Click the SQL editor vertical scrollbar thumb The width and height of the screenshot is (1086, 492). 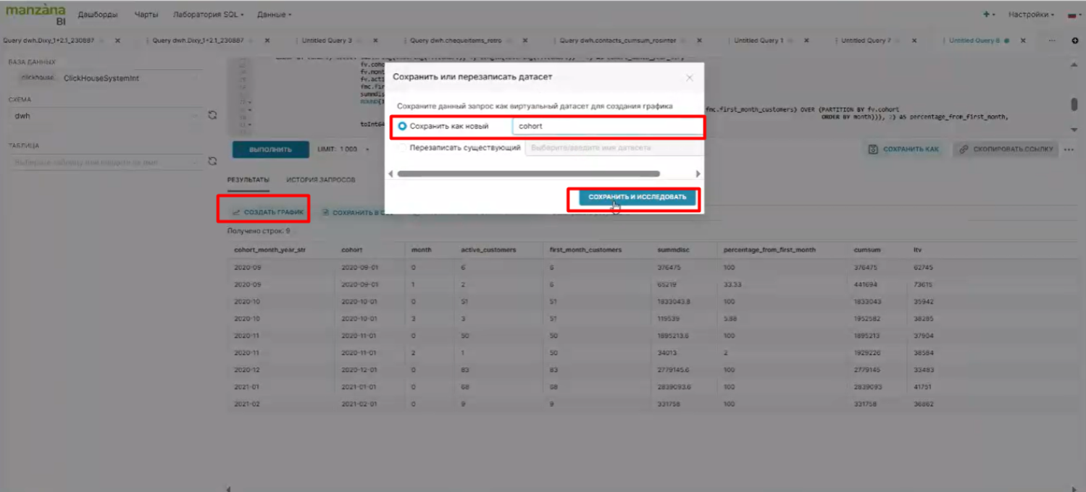click(1074, 105)
